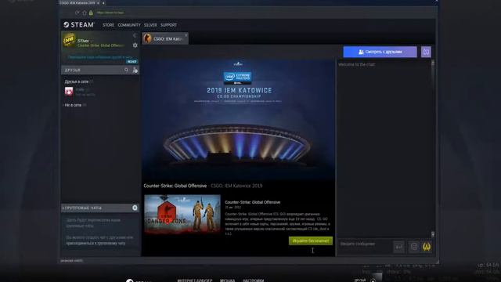The height and width of the screenshot is (282, 501).
Task: Click the NaVi profile avatar
Action: (69, 41)
